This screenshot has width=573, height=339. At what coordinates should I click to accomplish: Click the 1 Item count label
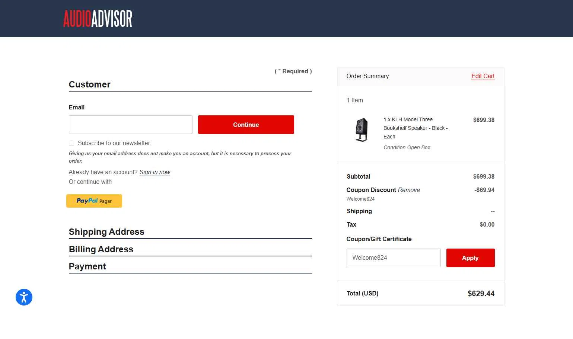(x=355, y=100)
